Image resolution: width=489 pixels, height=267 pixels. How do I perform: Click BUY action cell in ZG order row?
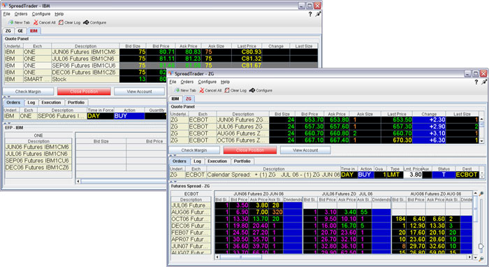pyautogui.click(x=365, y=175)
